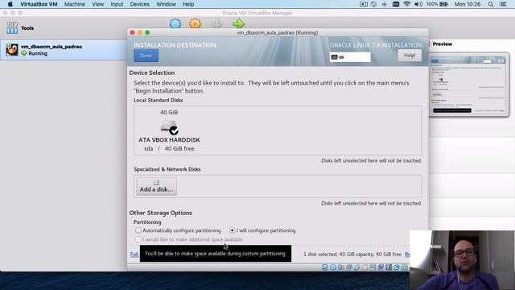Click the 'Mon 10:26' clock
This screenshot has height=290, width=515.
click(x=468, y=4)
